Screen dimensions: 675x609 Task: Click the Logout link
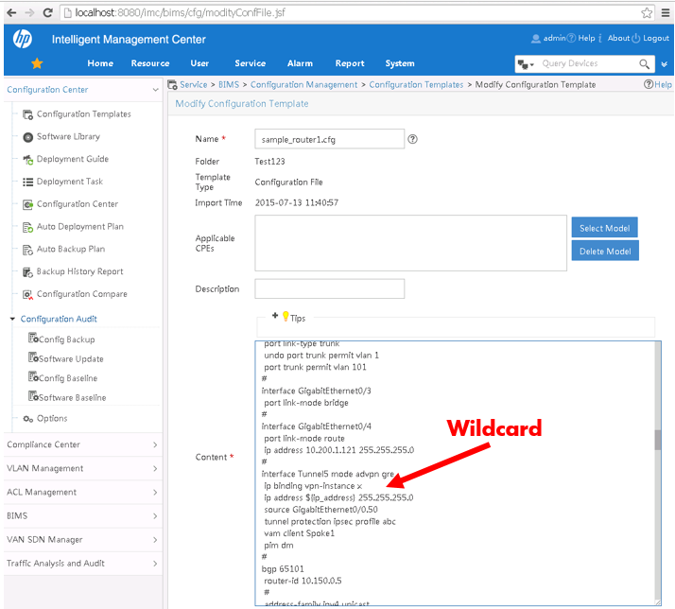[656, 39]
